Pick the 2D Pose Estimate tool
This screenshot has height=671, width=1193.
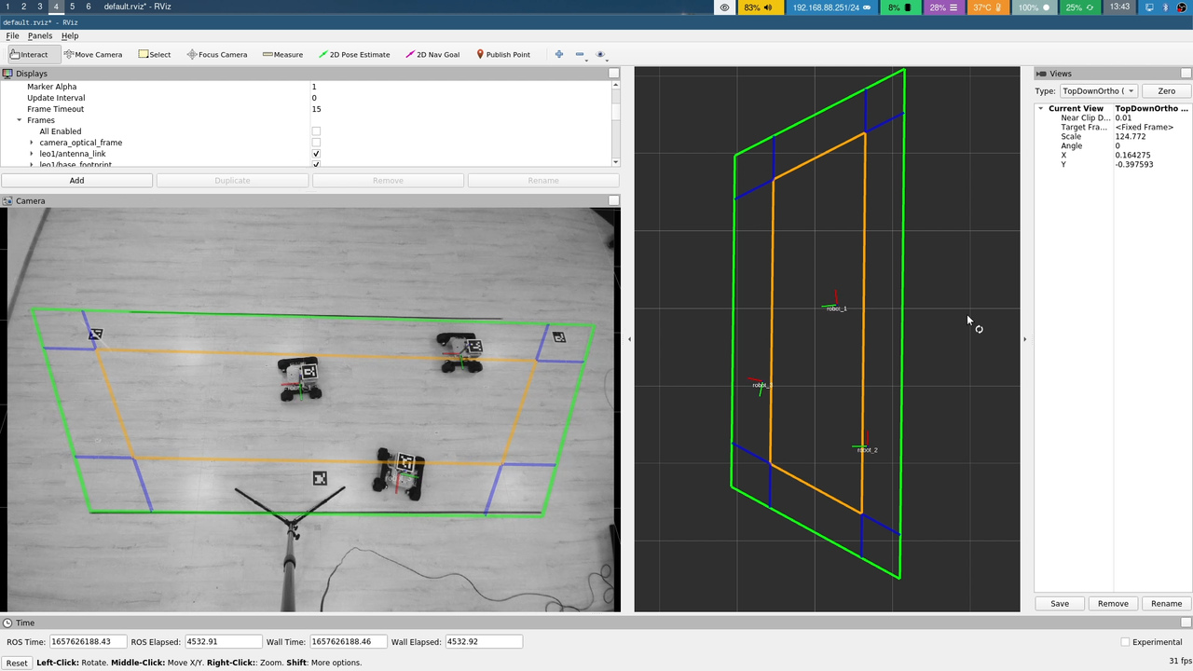[354, 54]
